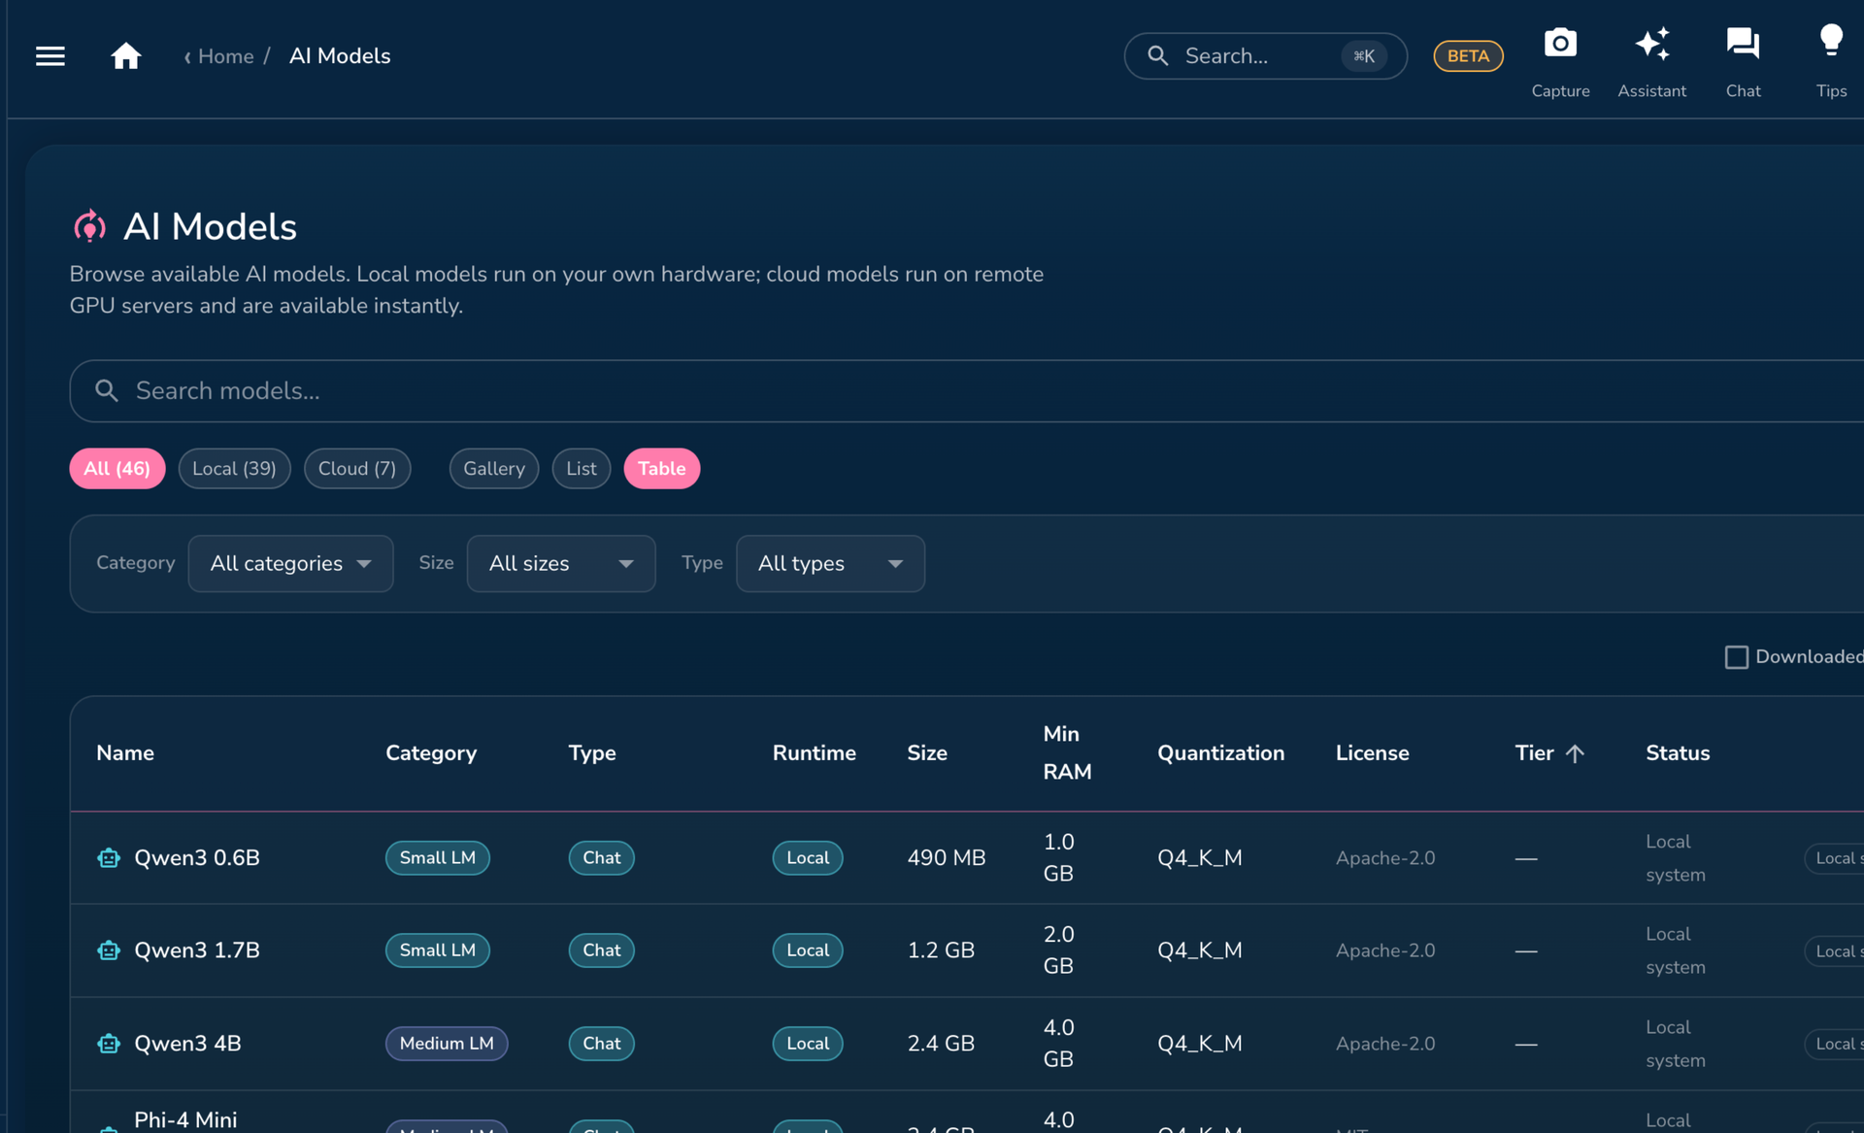This screenshot has height=1133, width=1864.
Task: Sort table by Quantization column
Action: coord(1220,753)
